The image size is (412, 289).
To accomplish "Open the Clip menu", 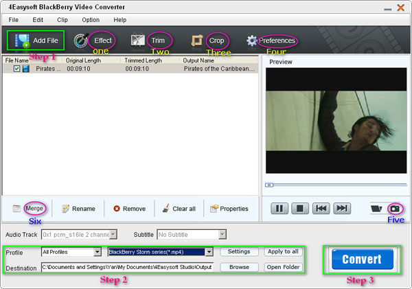I will pyautogui.click(x=62, y=20).
